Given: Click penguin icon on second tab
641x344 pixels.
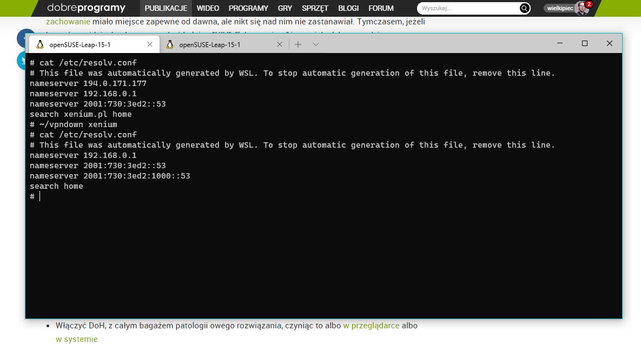Looking at the screenshot, I should tap(170, 44).
